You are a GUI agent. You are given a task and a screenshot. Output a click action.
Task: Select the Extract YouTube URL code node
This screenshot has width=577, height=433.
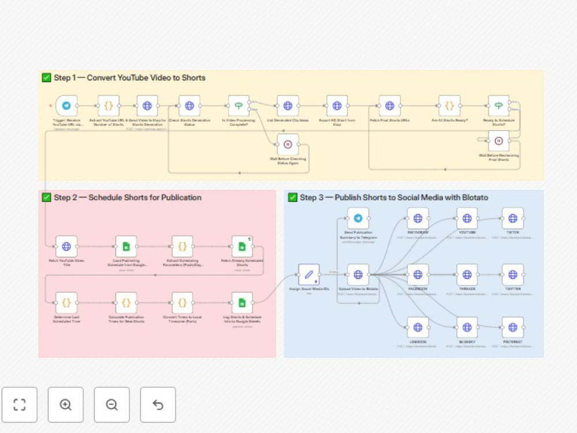108,106
